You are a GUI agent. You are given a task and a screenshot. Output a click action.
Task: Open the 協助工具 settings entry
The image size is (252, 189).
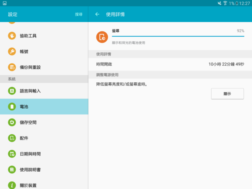pyautogui.click(x=44, y=36)
